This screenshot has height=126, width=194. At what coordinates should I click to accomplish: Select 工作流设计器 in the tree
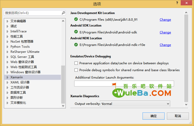tap(20, 87)
